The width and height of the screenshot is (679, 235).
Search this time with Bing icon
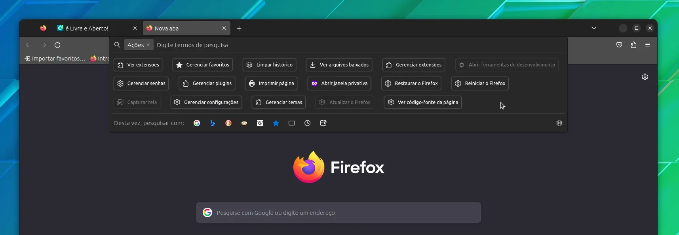point(213,123)
